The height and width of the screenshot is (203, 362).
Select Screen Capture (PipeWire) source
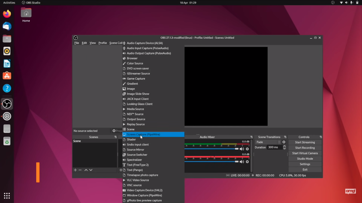pyautogui.click(x=153, y=134)
